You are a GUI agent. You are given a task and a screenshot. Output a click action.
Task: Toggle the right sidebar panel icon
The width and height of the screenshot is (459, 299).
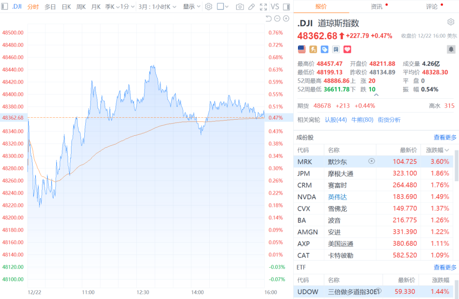pyautogui.click(x=287, y=7)
